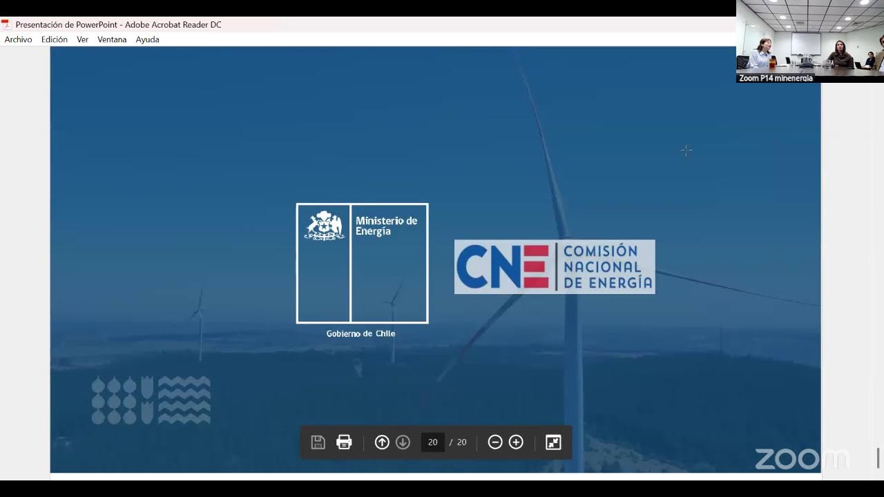Image resolution: width=884 pixels, height=497 pixels.
Task: Click the Adobe Acrobat PDF title icon
Action: (x=6, y=25)
